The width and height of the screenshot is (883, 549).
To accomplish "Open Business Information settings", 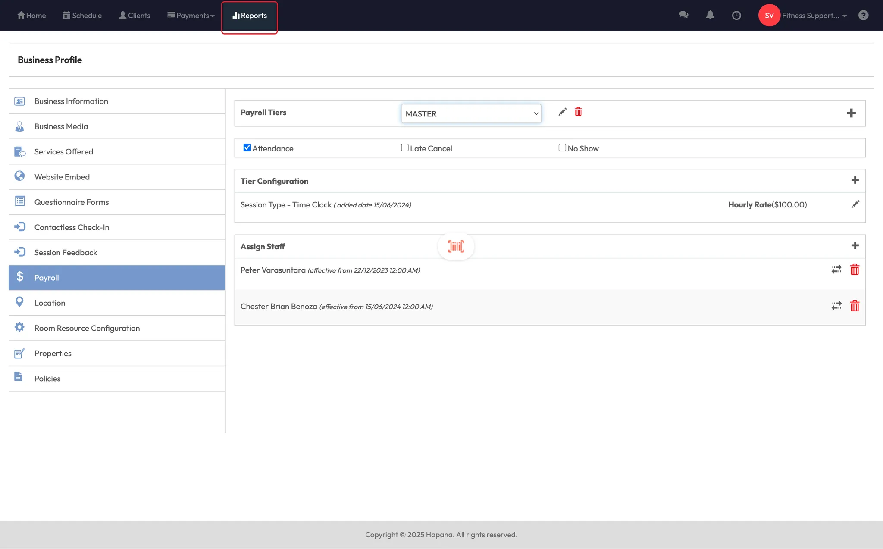I will (71, 101).
